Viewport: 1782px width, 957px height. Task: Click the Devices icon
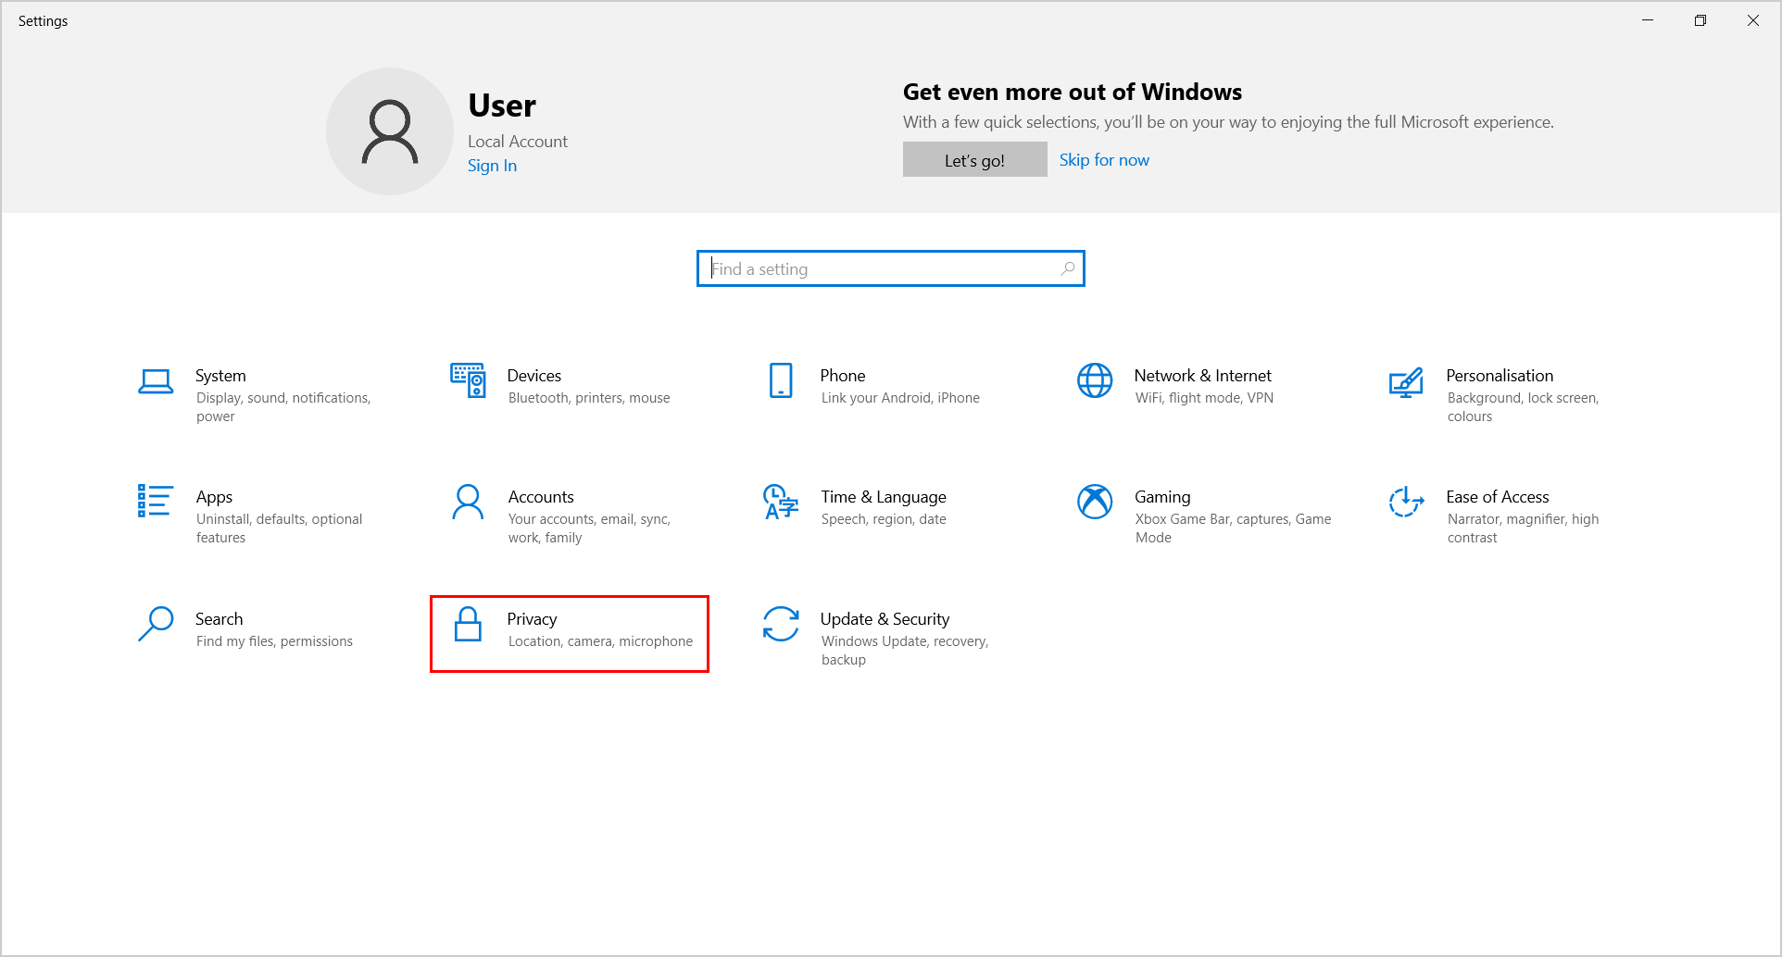[468, 380]
